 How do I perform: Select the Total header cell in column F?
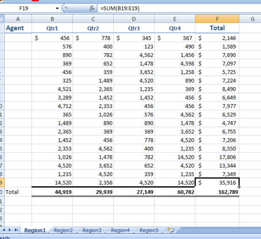[x=217, y=28]
